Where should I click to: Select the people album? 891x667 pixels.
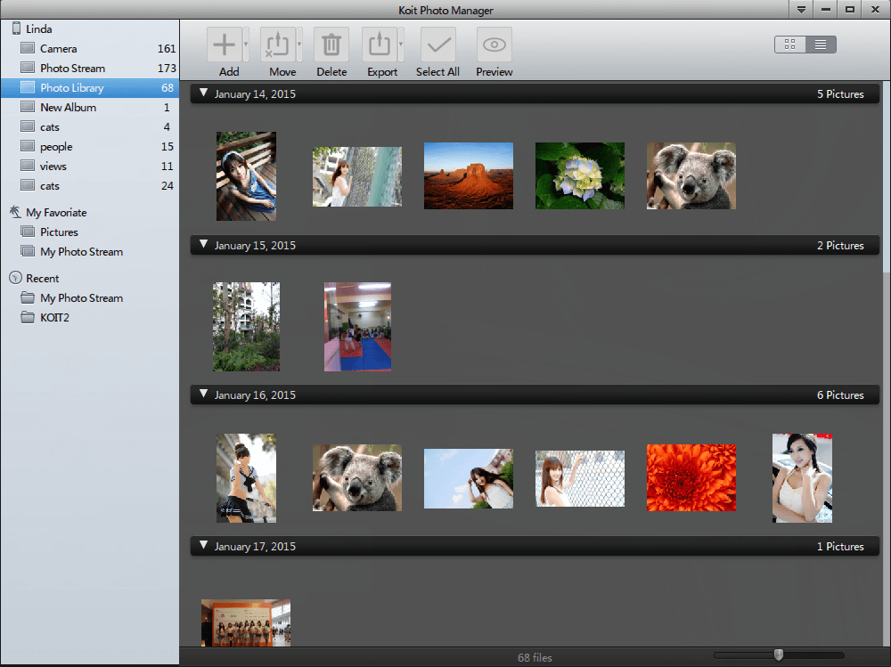click(x=56, y=147)
